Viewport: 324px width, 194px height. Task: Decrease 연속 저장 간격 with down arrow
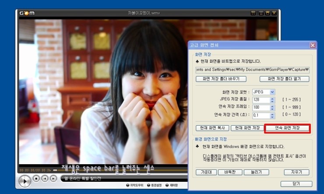pyautogui.click(x=272, y=117)
